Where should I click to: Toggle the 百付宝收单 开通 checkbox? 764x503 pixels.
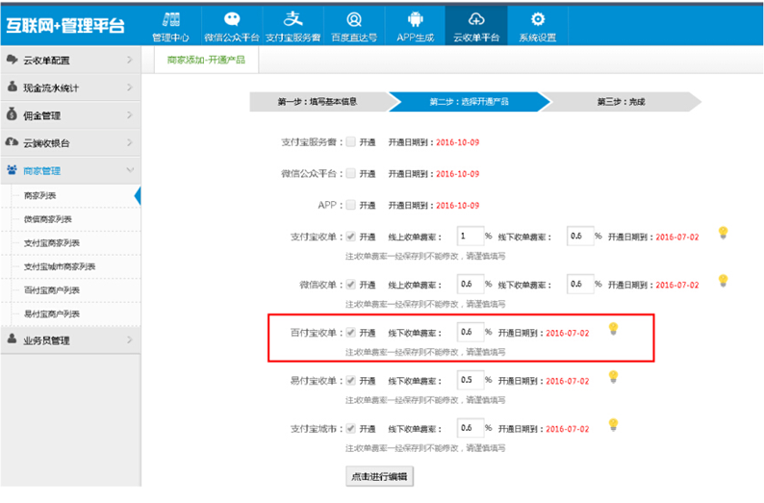351,333
